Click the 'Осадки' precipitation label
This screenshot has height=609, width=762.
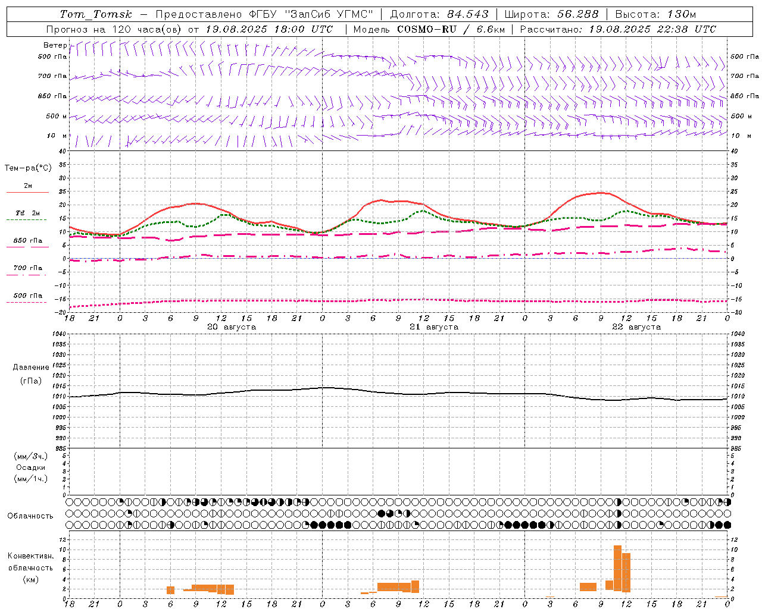tap(31, 467)
